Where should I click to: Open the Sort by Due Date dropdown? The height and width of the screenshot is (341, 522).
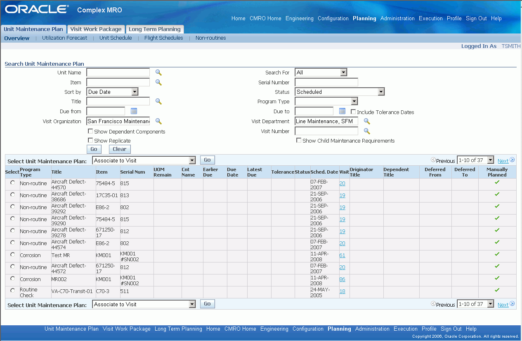[x=112, y=92]
